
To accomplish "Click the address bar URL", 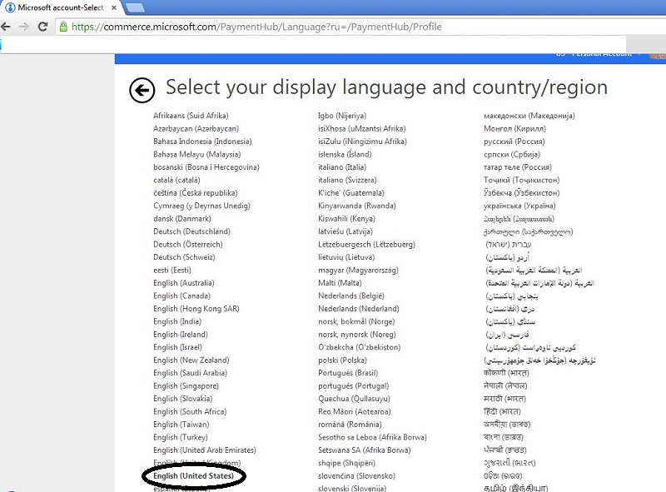I will (256, 27).
